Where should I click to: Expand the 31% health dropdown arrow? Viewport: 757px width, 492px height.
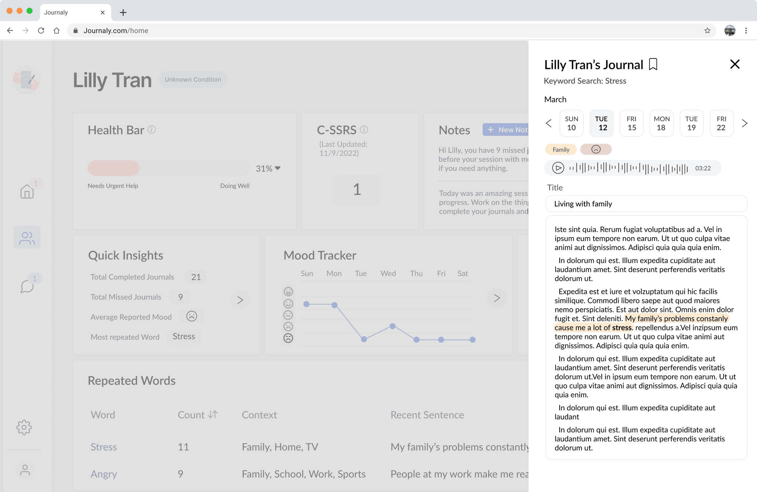point(278,168)
